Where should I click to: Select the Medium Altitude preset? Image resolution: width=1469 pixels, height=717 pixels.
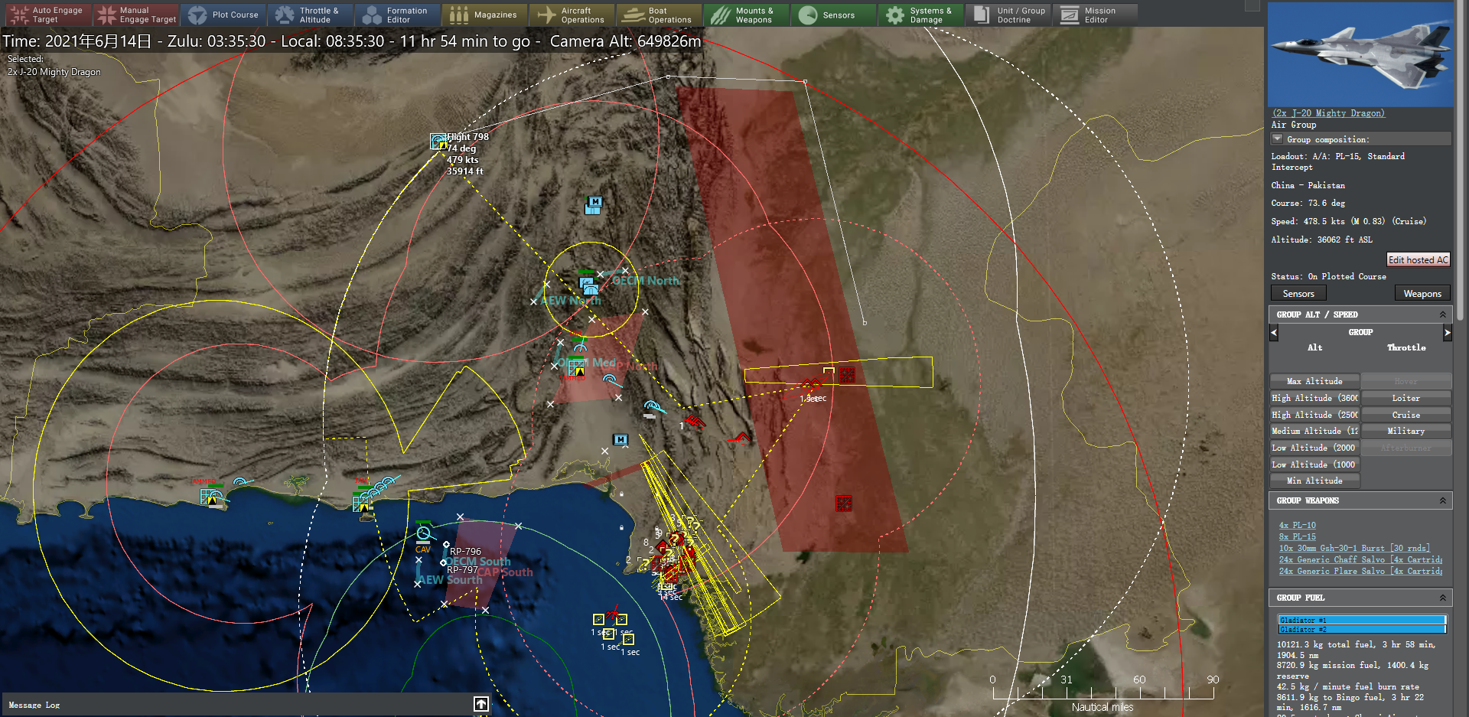tap(1314, 431)
